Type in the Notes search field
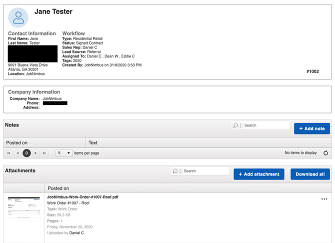The image size is (335, 243). pos(265,125)
